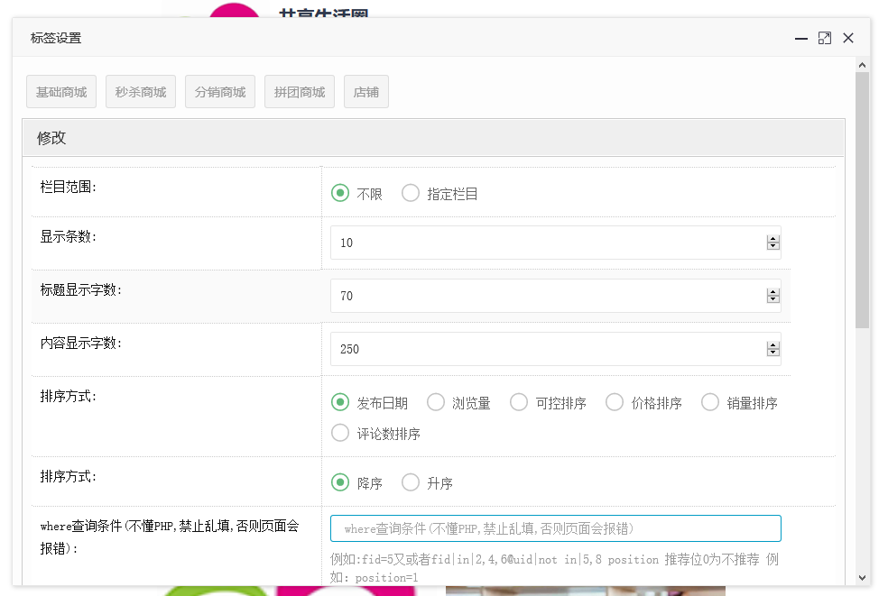Choose 销量排序 sorting option
888x596 pixels.
point(710,402)
